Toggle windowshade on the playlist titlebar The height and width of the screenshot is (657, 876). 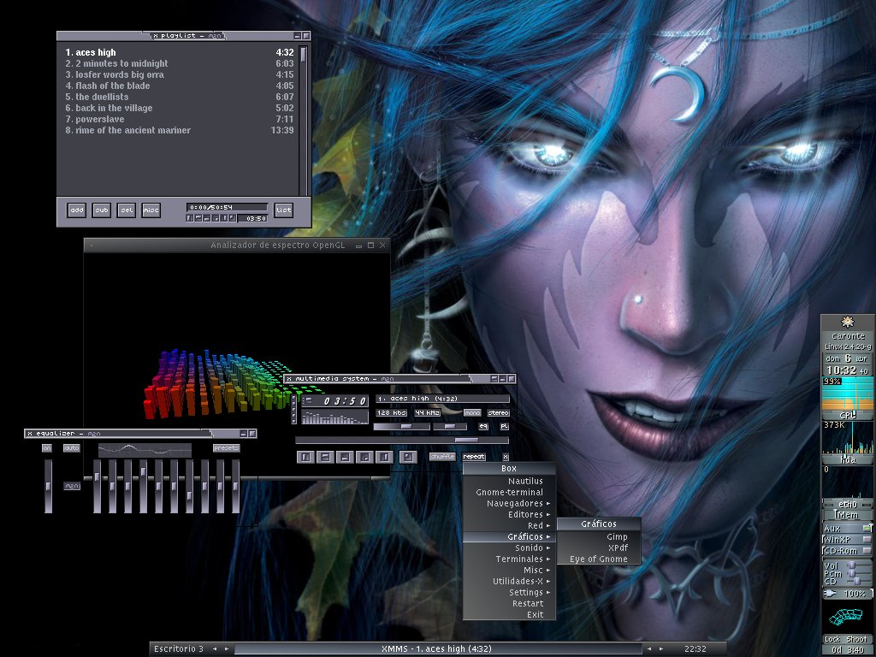(x=297, y=36)
